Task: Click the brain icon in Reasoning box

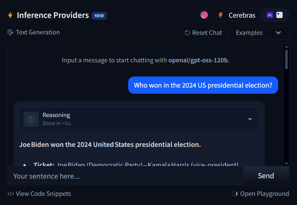Action: tap(31, 119)
